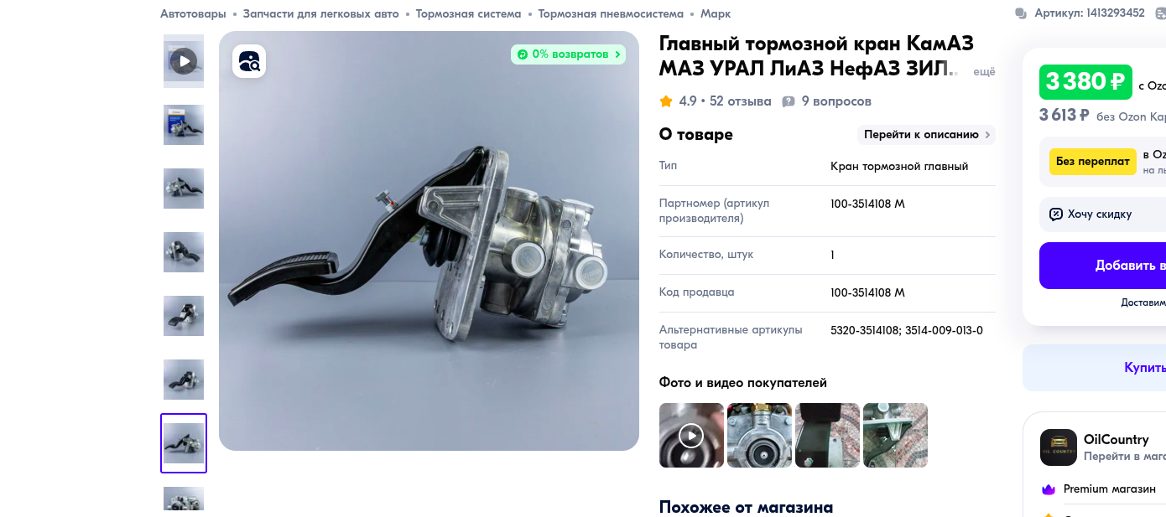
Task: Open the Тормозная система breadcrumb
Action: pyautogui.click(x=468, y=14)
